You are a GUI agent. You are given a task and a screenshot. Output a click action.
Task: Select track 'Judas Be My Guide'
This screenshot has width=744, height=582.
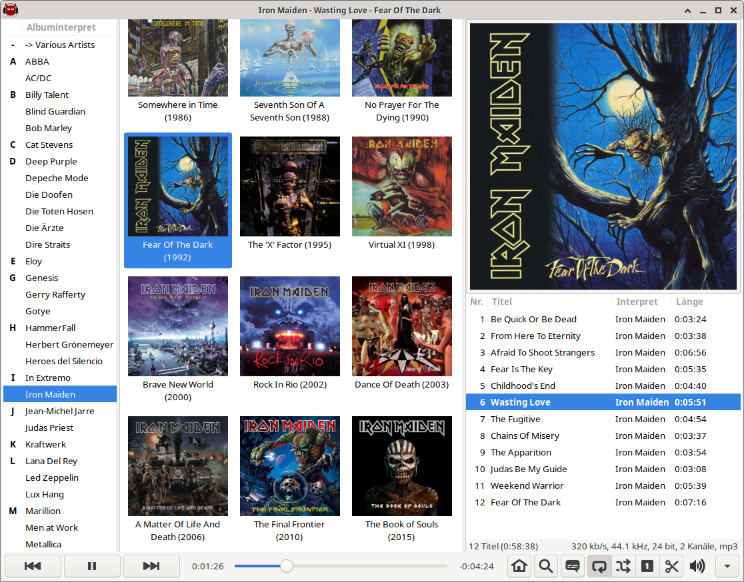click(x=603, y=469)
